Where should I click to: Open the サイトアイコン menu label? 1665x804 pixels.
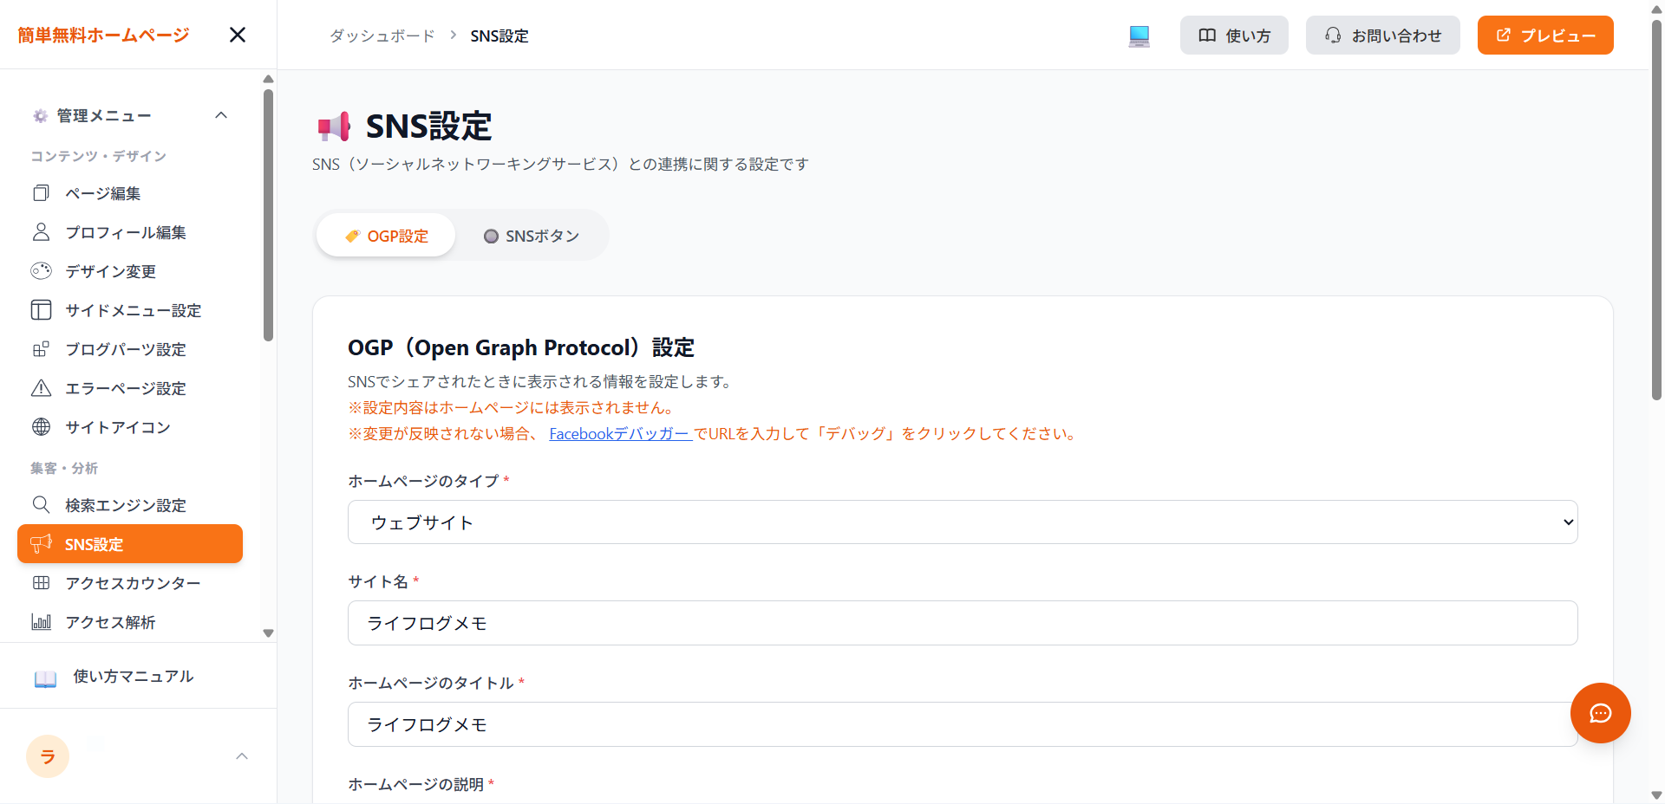[118, 427]
